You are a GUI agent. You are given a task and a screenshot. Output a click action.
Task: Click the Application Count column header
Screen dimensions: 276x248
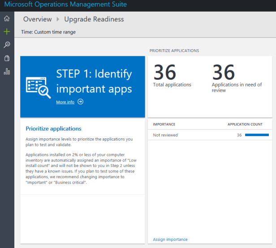tap(245, 124)
